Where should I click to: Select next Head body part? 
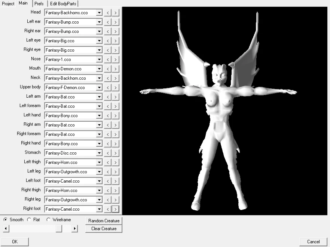click(116, 13)
